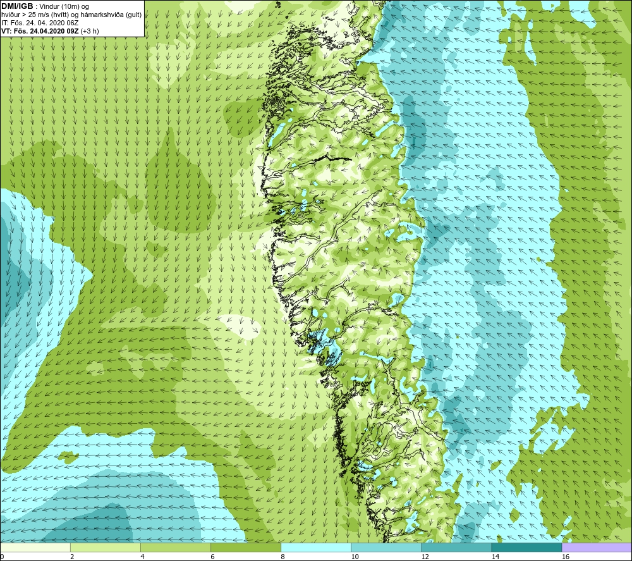Click the '2' scale tick label
Image resolution: width=632 pixels, height=561 pixels.
point(72,557)
